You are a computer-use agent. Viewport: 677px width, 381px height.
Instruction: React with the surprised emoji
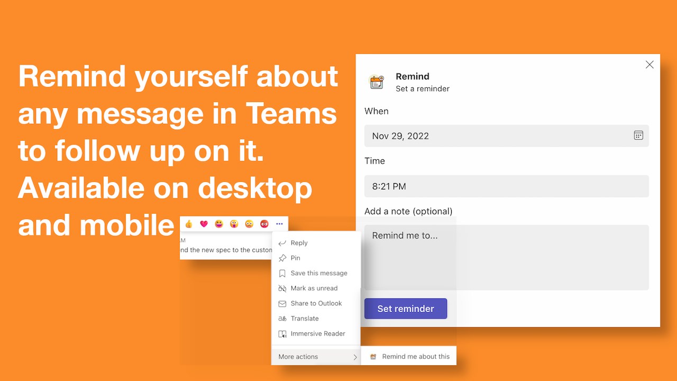(x=234, y=224)
